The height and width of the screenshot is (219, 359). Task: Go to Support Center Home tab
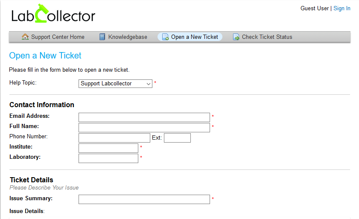tap(53, 37)
